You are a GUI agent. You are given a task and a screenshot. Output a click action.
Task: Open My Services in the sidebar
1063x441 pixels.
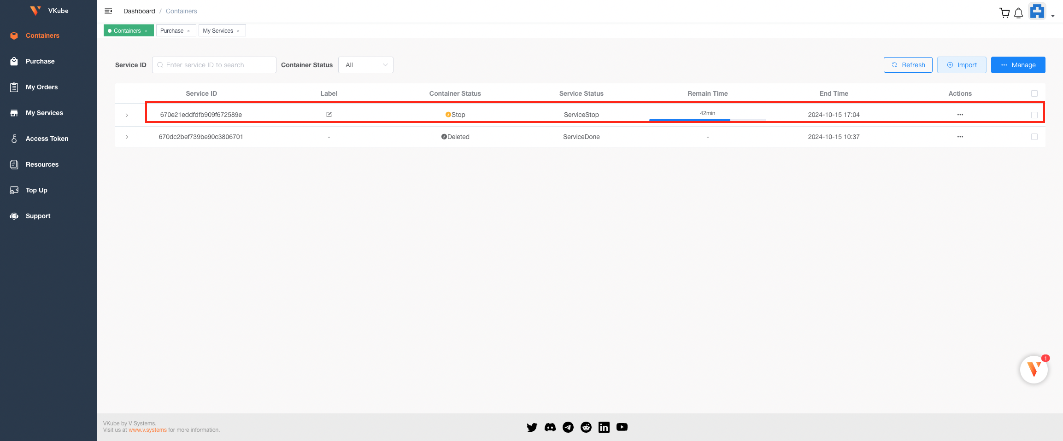[44, 113]
